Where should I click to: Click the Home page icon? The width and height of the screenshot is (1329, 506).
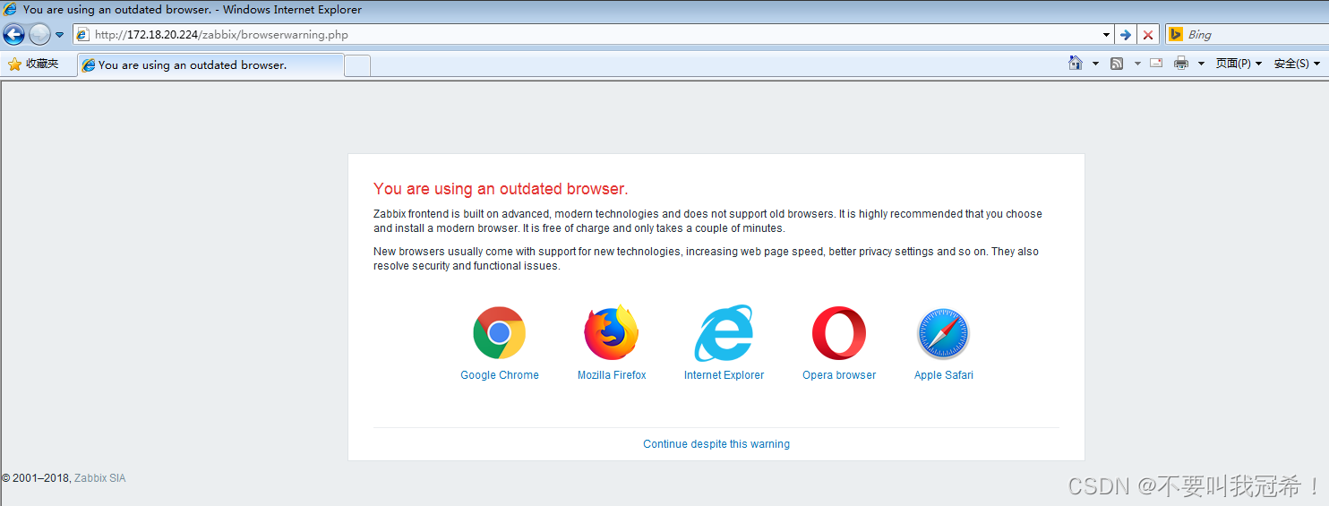point(1076,64)
